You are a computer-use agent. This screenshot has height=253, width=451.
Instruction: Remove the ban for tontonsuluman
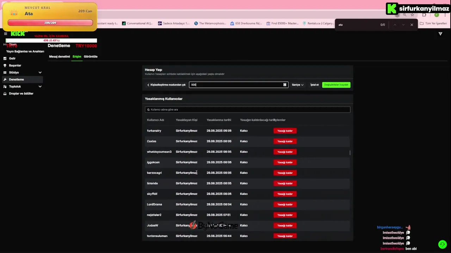click(285, 236)
